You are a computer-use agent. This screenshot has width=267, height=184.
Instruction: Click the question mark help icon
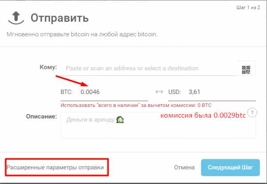pyautogui.click(x=252, y=113)
